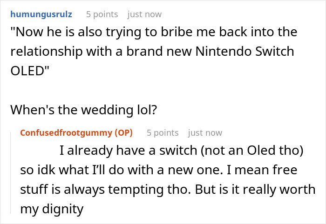This screenshot has width=326, height=224.
Task: Click the 5 points score on the OP reply
Action: (163, 133)
